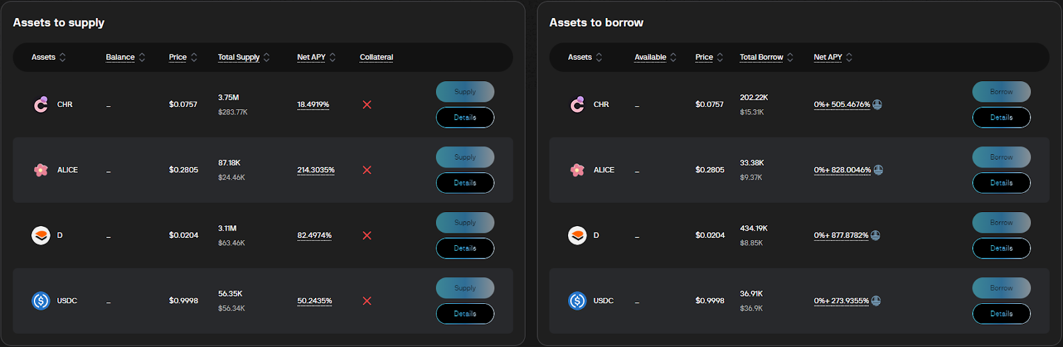Click the 214.3035% ALICE supply APY value
This screenshot has width=1063, height=347.
pyautogui.click(x=316, y=170)
